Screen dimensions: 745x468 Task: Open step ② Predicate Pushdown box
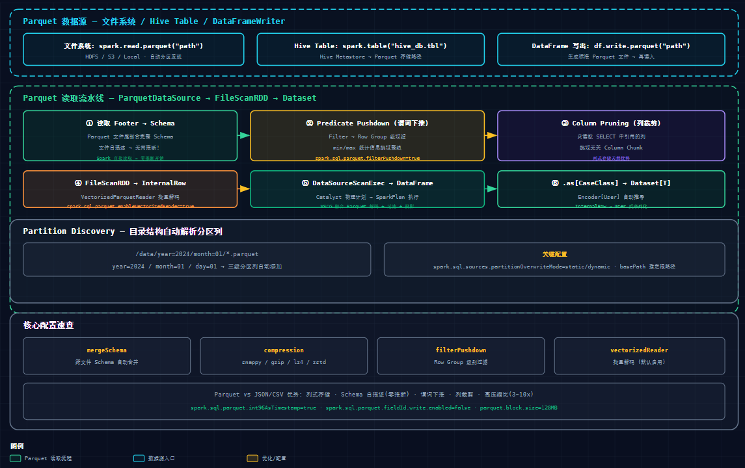(x=367, y=136)
